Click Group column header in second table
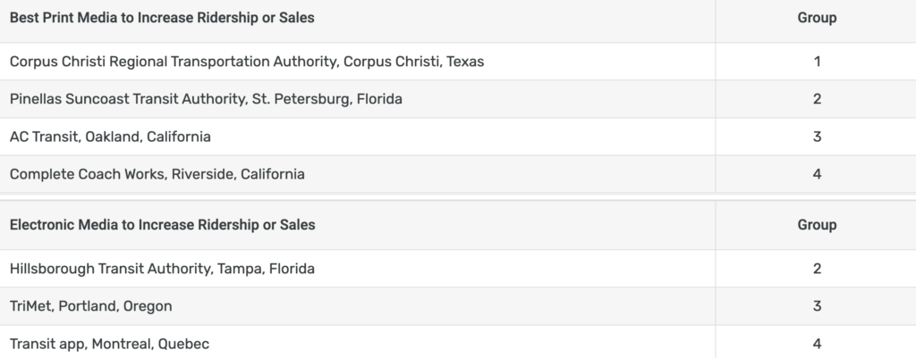 coord(817,225)
